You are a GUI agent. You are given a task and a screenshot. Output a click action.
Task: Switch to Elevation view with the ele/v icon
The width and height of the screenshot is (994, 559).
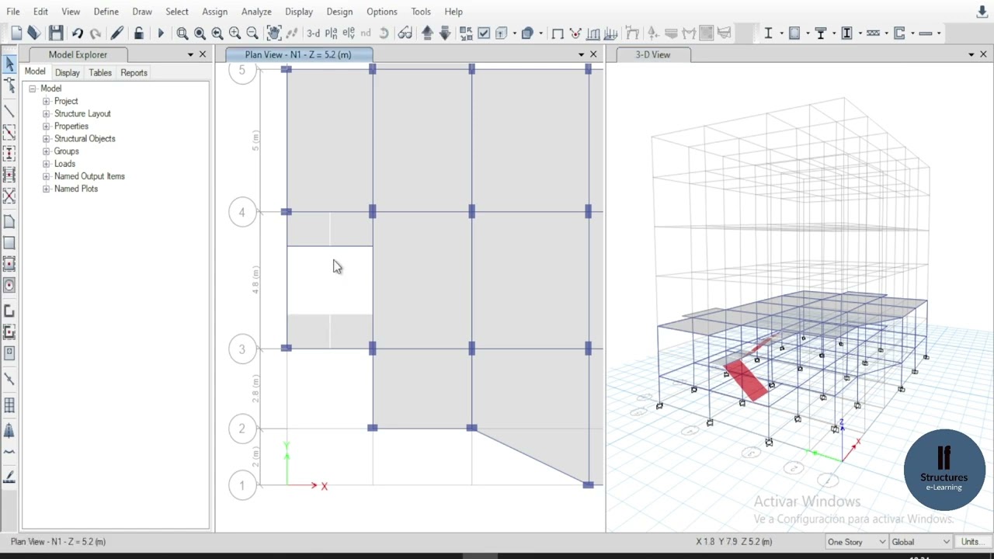pyautogui.click(x=349, y=33)
